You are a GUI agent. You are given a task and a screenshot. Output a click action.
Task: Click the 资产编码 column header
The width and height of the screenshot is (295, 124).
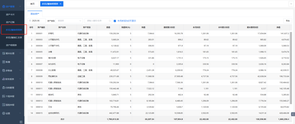click(41, 27)
